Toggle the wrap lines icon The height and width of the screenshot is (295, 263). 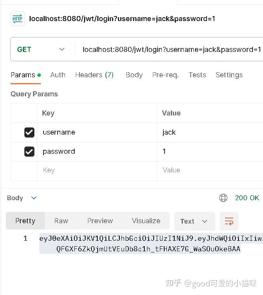[229, 221]
